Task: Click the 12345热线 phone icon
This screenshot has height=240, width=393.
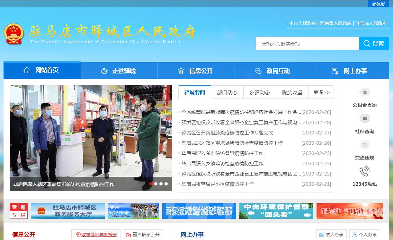Action: click(x=365, y=171)
